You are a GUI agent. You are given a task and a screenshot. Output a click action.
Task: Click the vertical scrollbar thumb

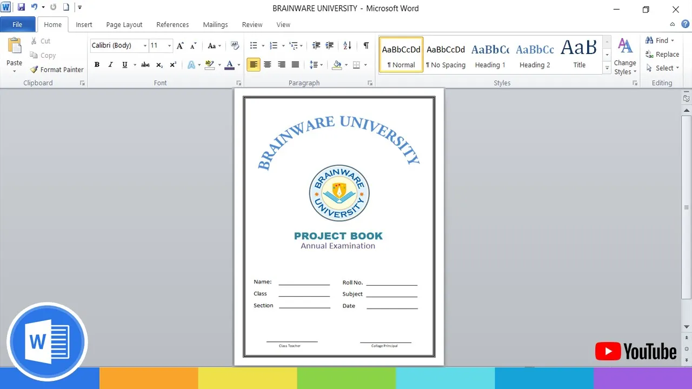click(x=687, y=207)
